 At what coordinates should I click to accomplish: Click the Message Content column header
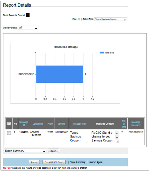[105, 124]
